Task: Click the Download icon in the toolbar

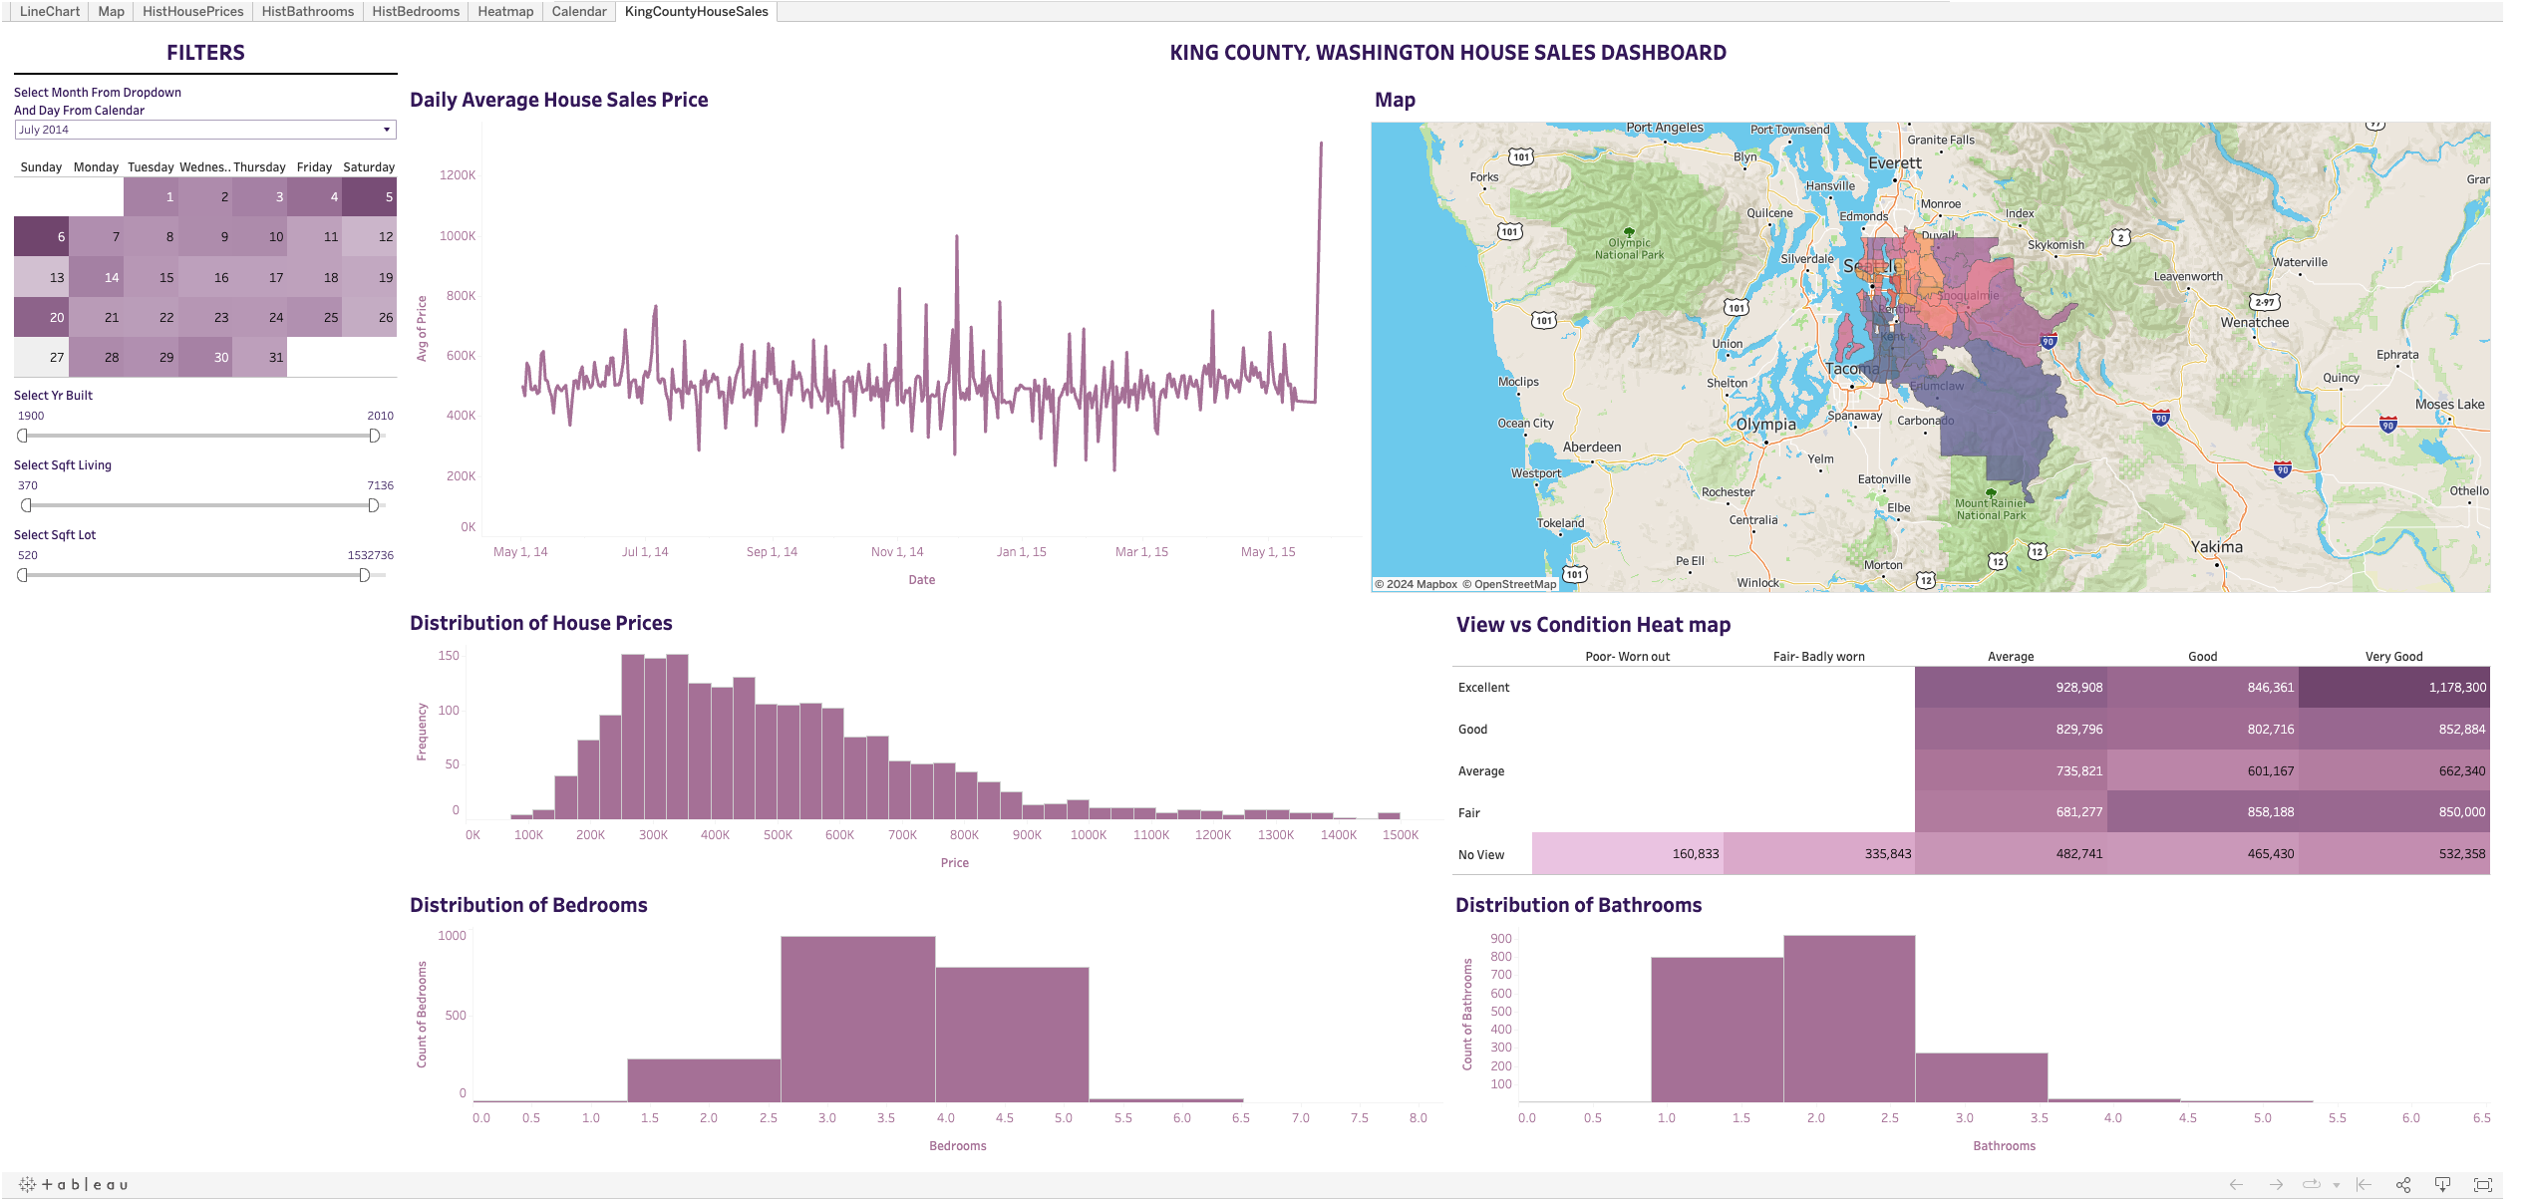Action: pos(2442,1184)
